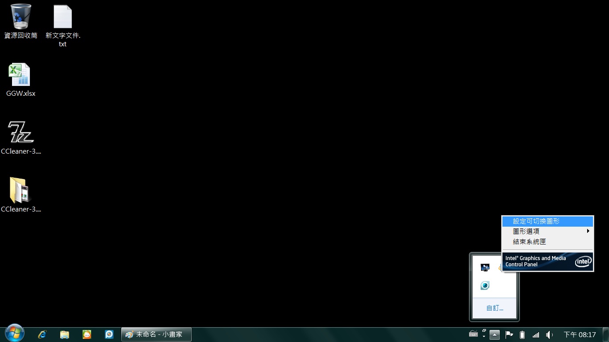Open the network signal tray icon

click(536, 335)
